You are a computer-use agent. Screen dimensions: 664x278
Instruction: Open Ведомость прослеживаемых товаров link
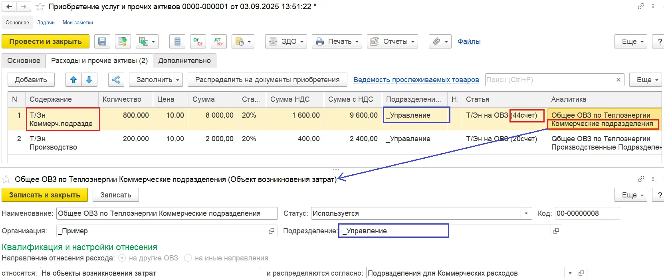416,80
